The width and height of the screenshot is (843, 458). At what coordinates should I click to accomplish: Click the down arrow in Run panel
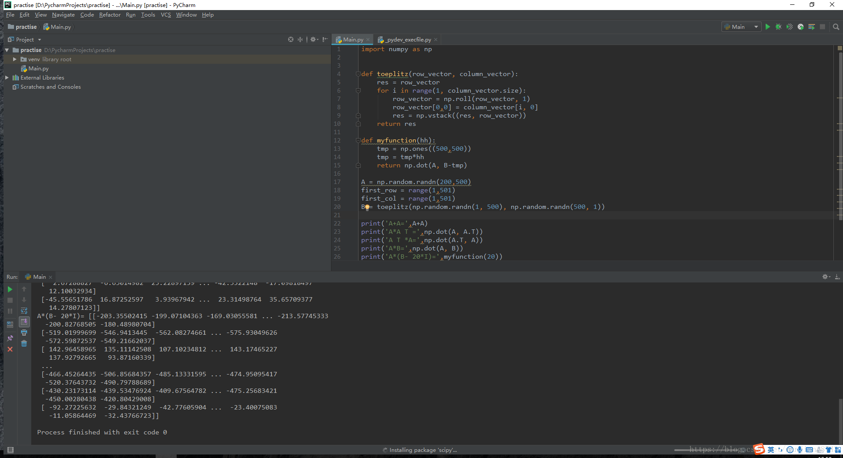pos(24,300)
